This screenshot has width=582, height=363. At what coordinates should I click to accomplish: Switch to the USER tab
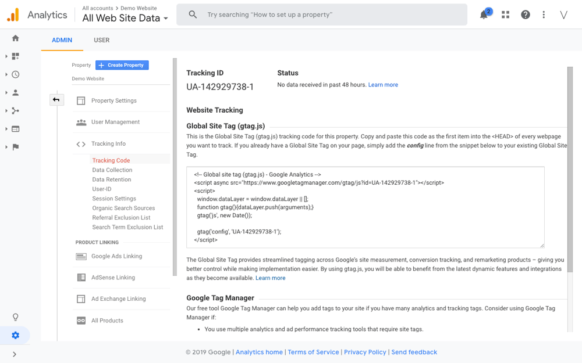click(102, 40)
